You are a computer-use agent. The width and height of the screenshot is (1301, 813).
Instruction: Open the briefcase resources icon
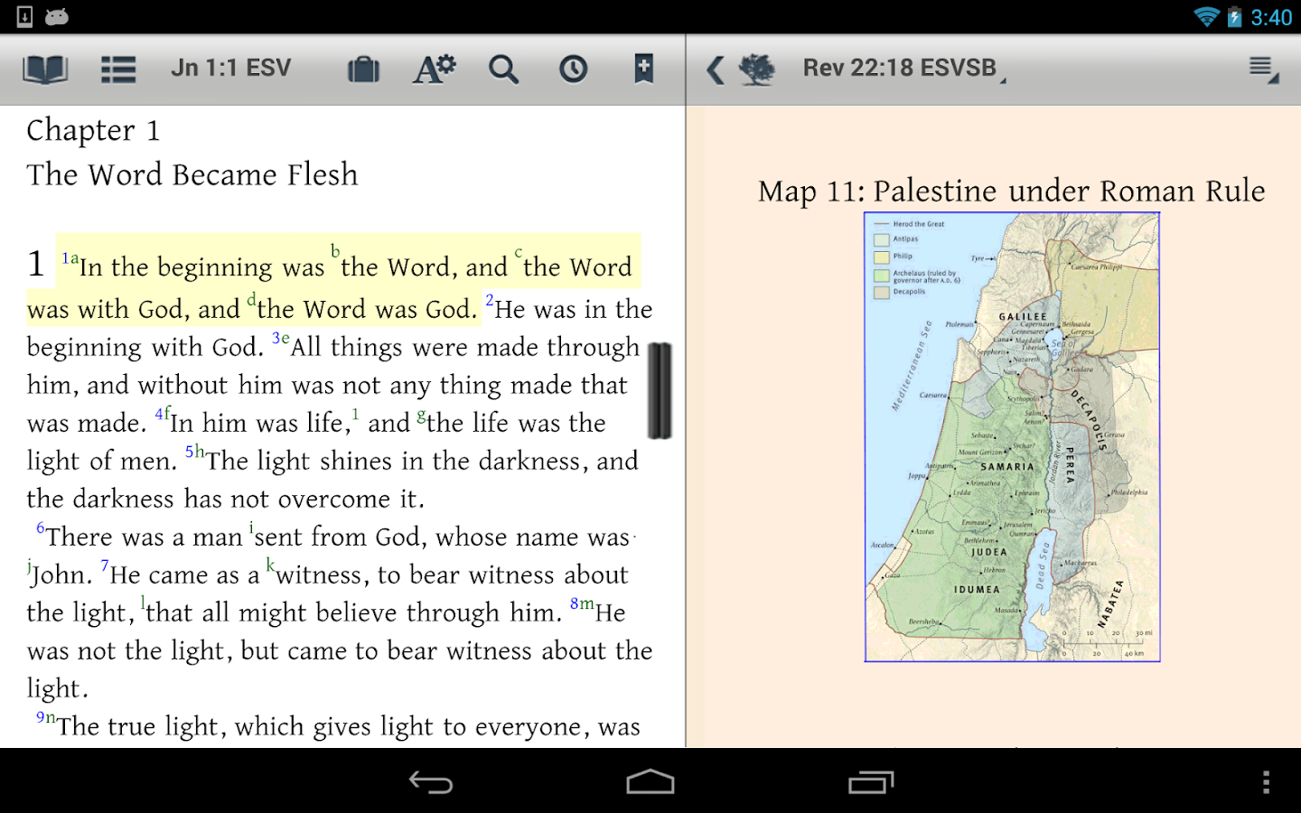[x=363, y=70]
